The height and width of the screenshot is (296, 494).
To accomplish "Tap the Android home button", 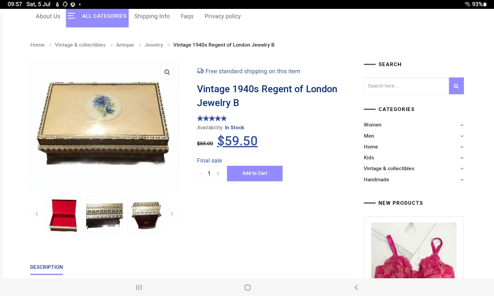I will (247, 287).
